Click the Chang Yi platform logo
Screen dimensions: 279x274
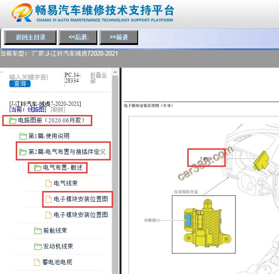click(x=22, y=13)
